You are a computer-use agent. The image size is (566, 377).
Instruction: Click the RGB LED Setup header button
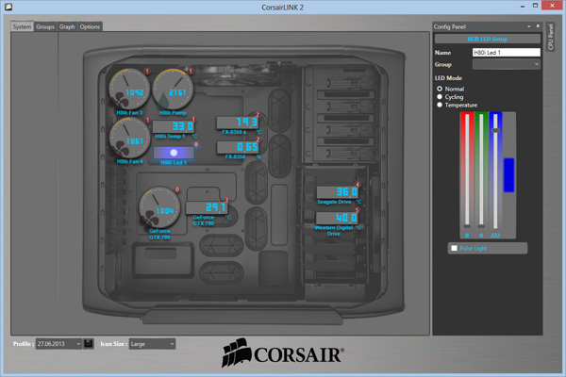(x=488, y=39)
